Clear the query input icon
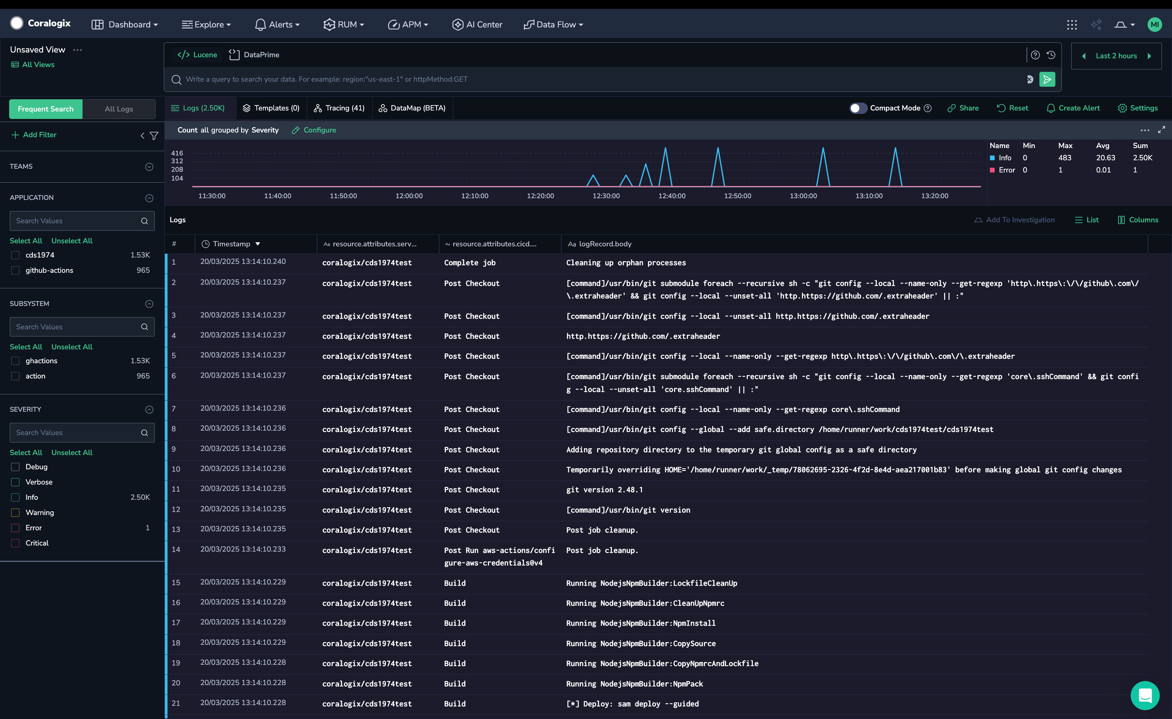This screenshot has width=1172, height=719. [1030, 79]
